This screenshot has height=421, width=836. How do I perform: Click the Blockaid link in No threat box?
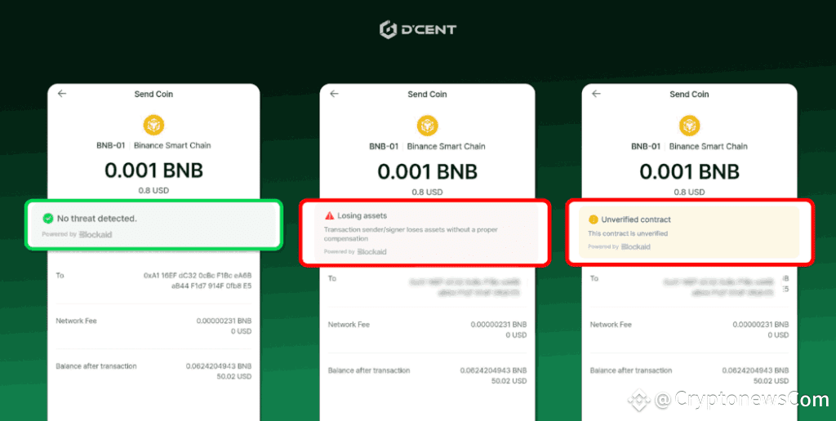(x=96, y=234)
